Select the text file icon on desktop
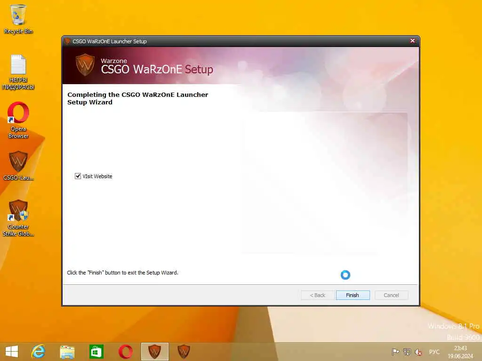 click(18, 71)
